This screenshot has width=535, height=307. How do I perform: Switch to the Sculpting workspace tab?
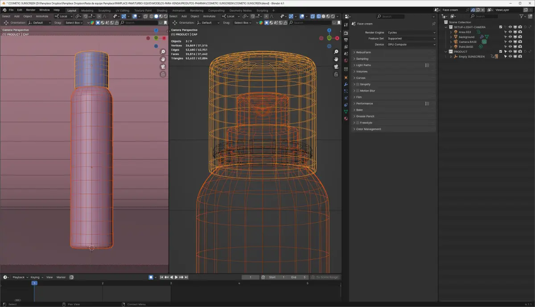coord(104,10)
